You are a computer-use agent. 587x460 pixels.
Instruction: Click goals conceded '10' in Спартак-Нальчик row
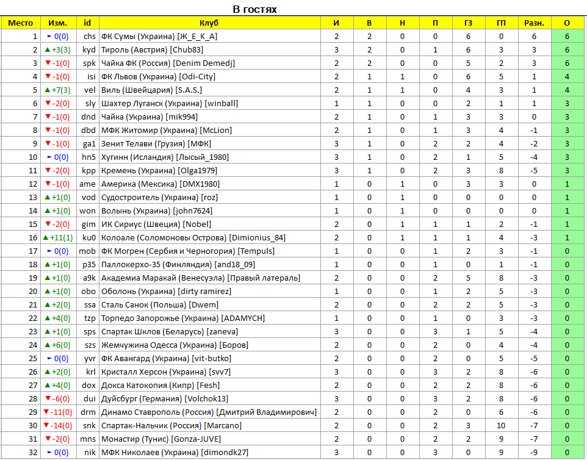pyautogui.click(x=501, y=426)
